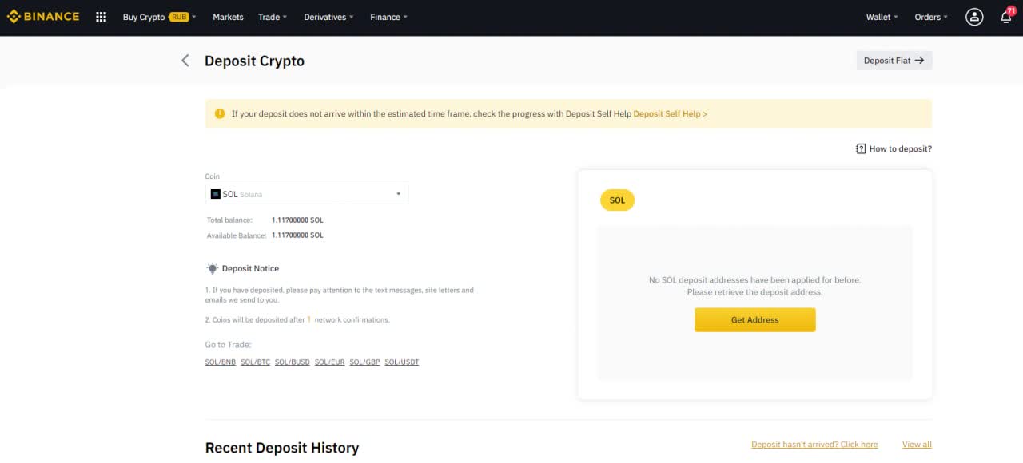
Task: Go to SOL/BNB trading pair
Action: coord(221,362)
